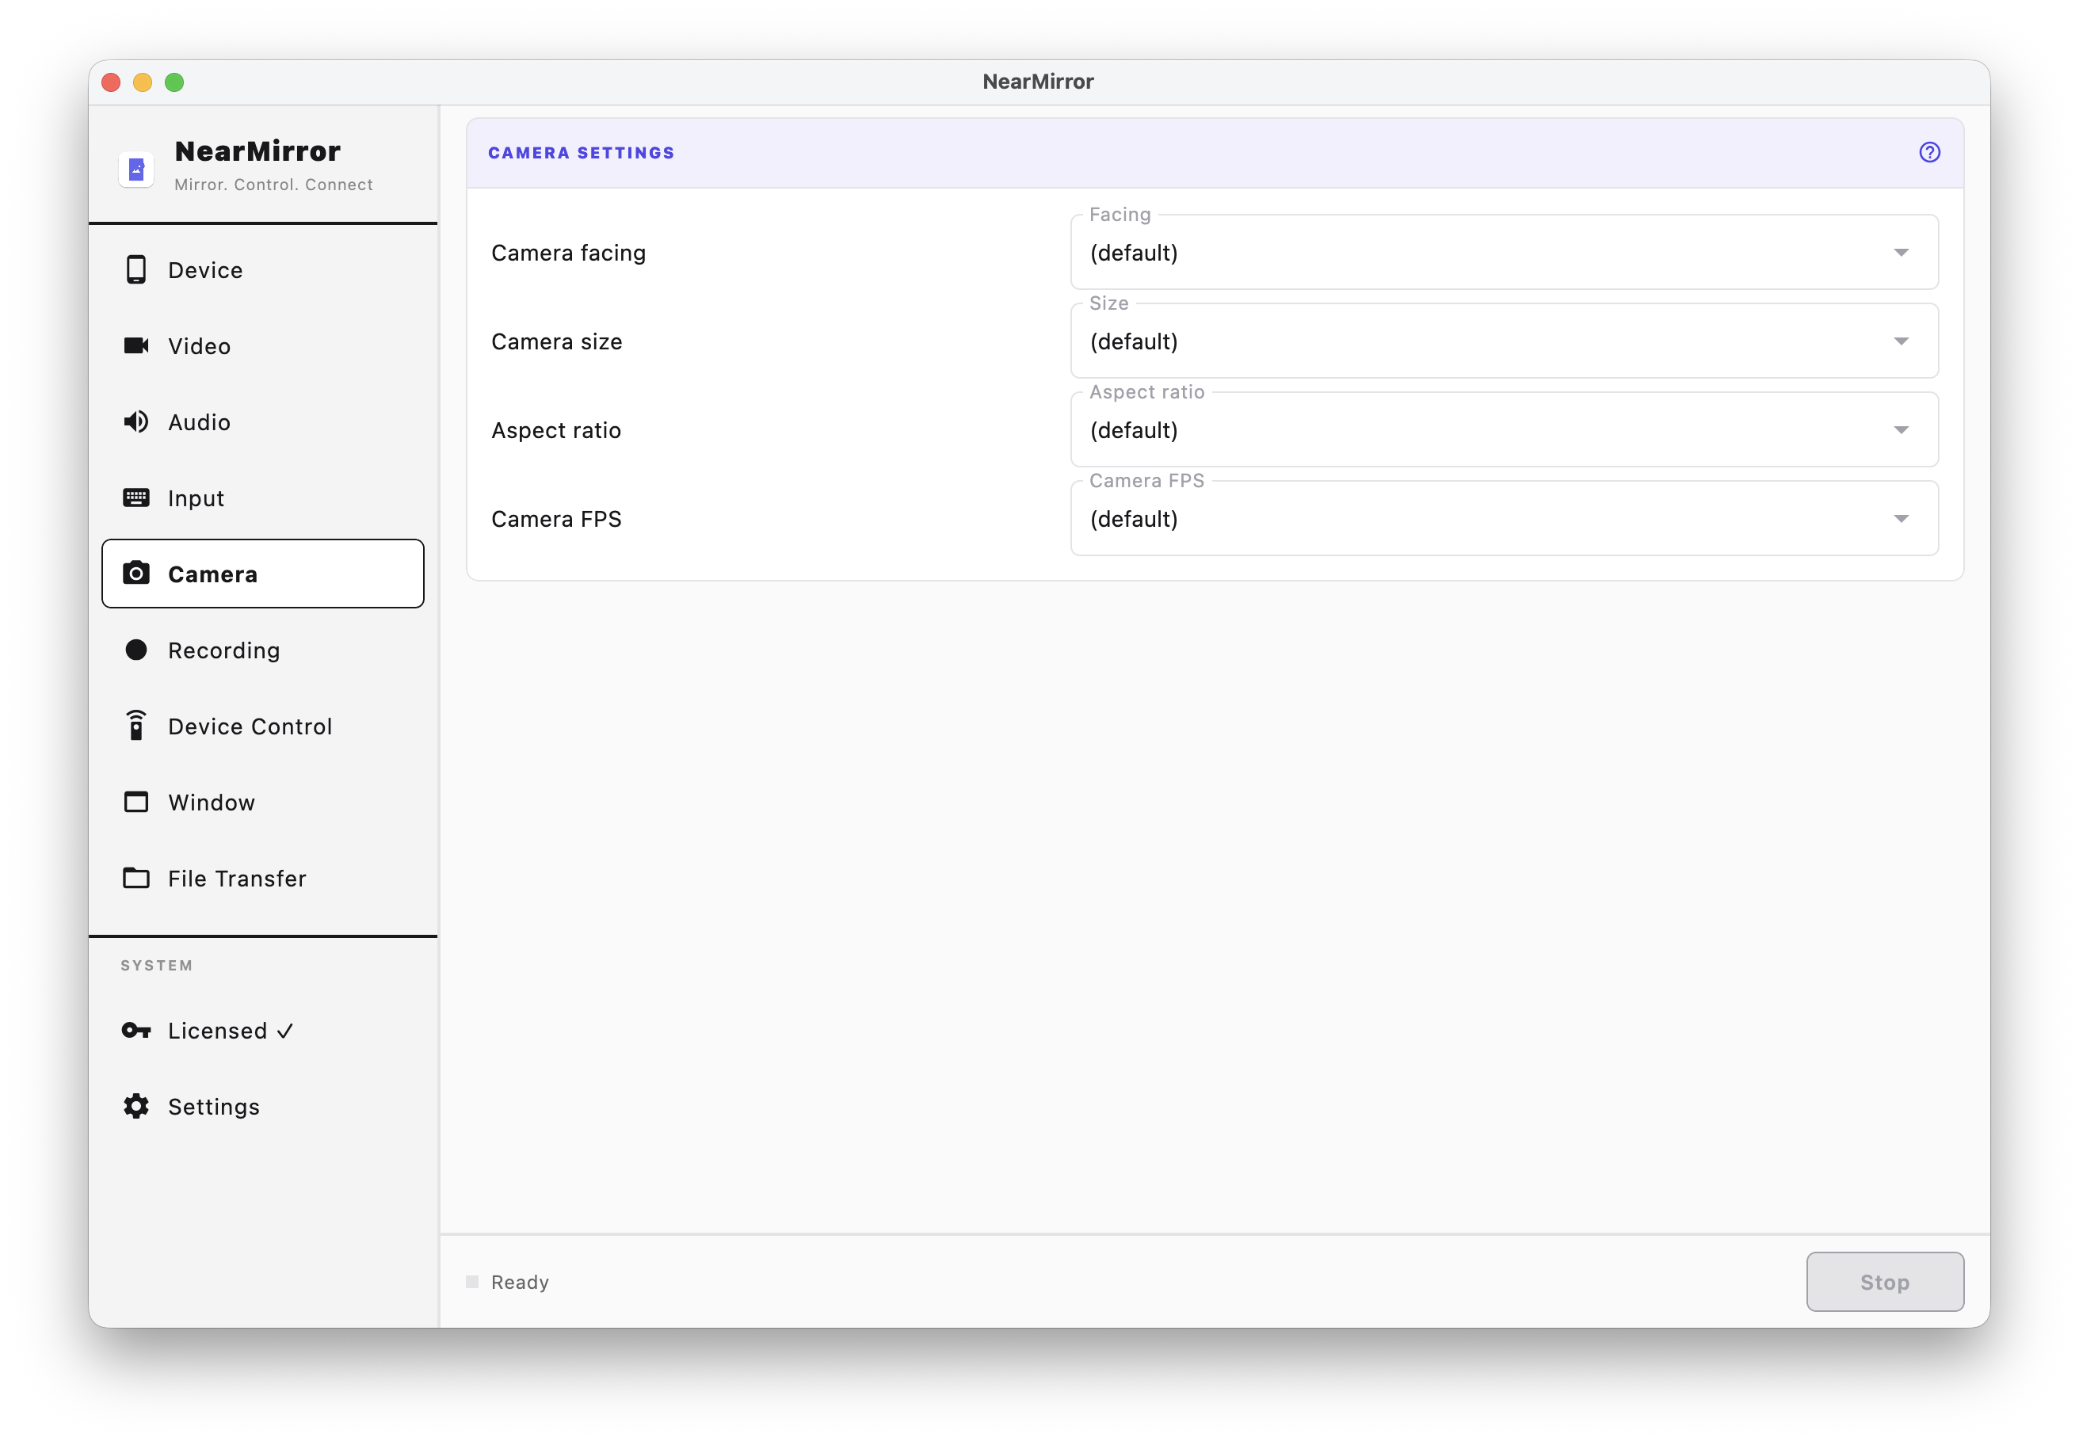Screen dimensions: 2079x1445
Task: Click the Ready status indicator square
Action: pyautogui.click(x=471, y=1282)
